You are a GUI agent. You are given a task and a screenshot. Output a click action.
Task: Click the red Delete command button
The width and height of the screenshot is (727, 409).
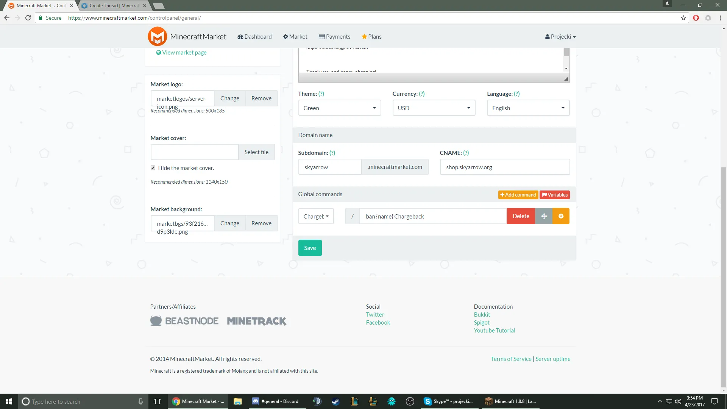click(x=521, y=216)
